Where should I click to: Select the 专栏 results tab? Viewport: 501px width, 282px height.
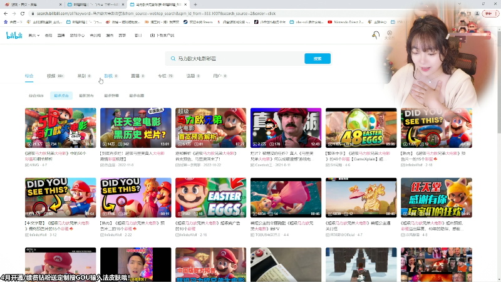(165, 76)
